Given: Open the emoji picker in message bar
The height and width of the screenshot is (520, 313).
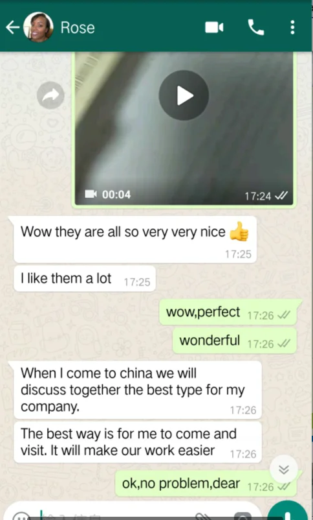Looking at the screenshot, I should (22, 516).
